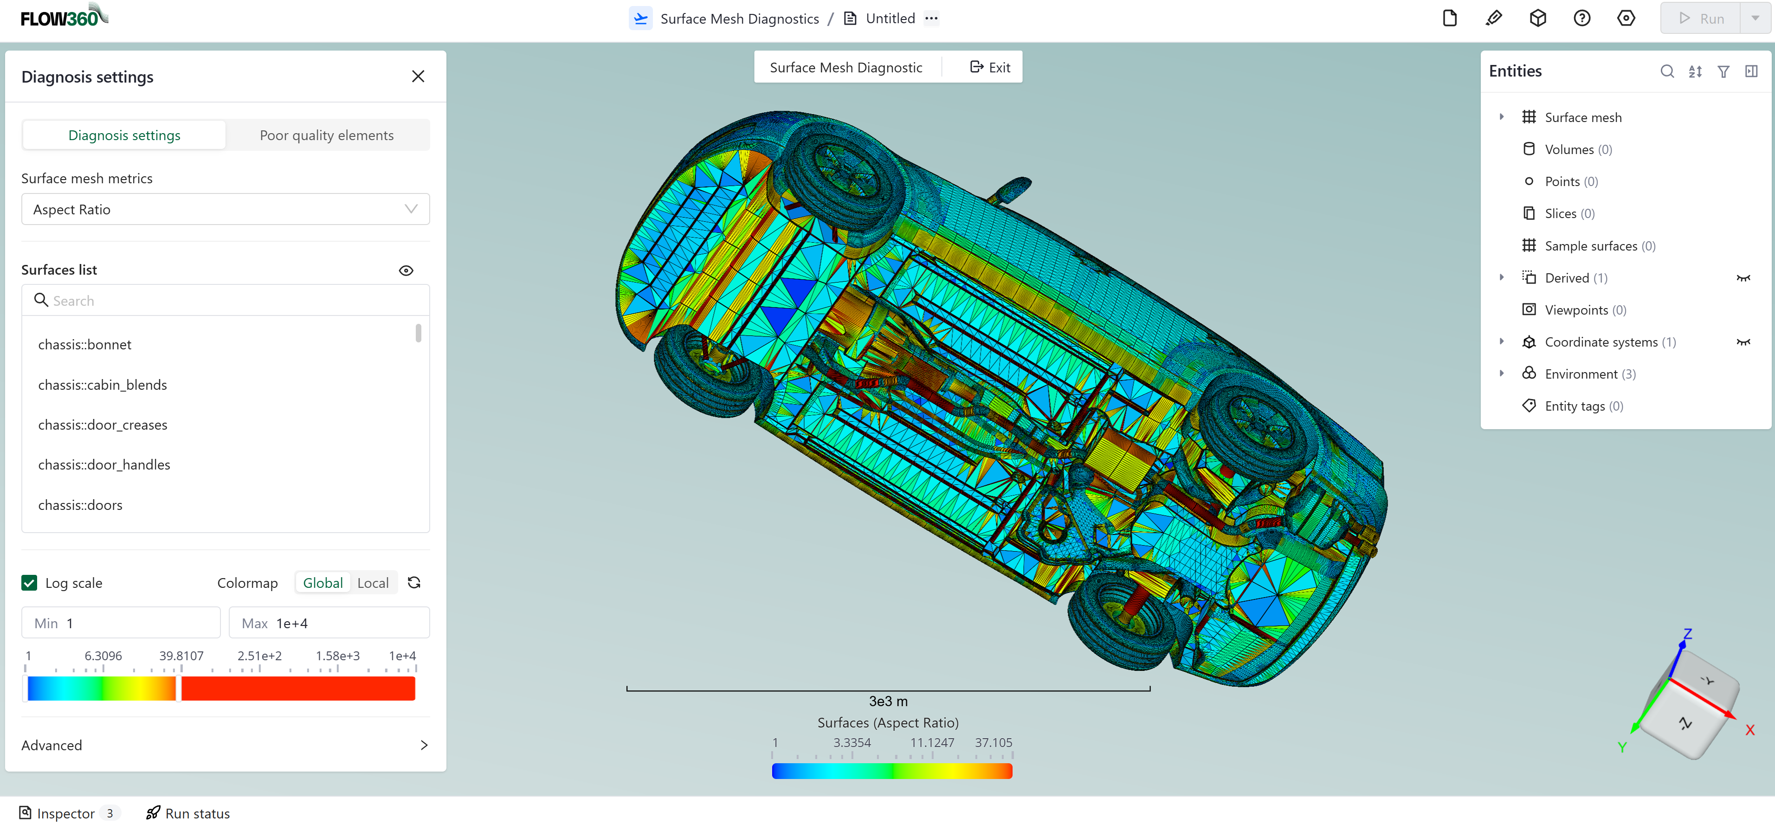Open the settings gear icon in the toolbar
1775x824 pixels.
[1626, 18]
